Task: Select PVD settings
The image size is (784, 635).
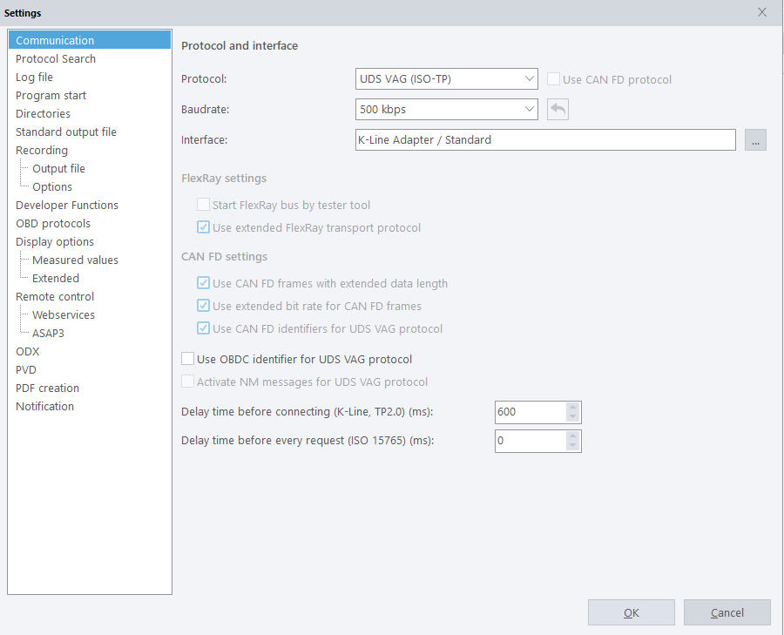Action: (x=26, y=369)
